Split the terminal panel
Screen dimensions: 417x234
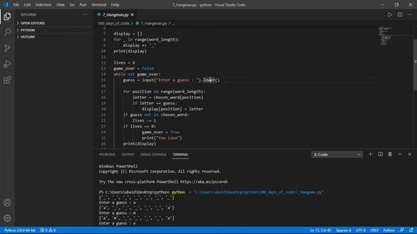click(381, 154)
